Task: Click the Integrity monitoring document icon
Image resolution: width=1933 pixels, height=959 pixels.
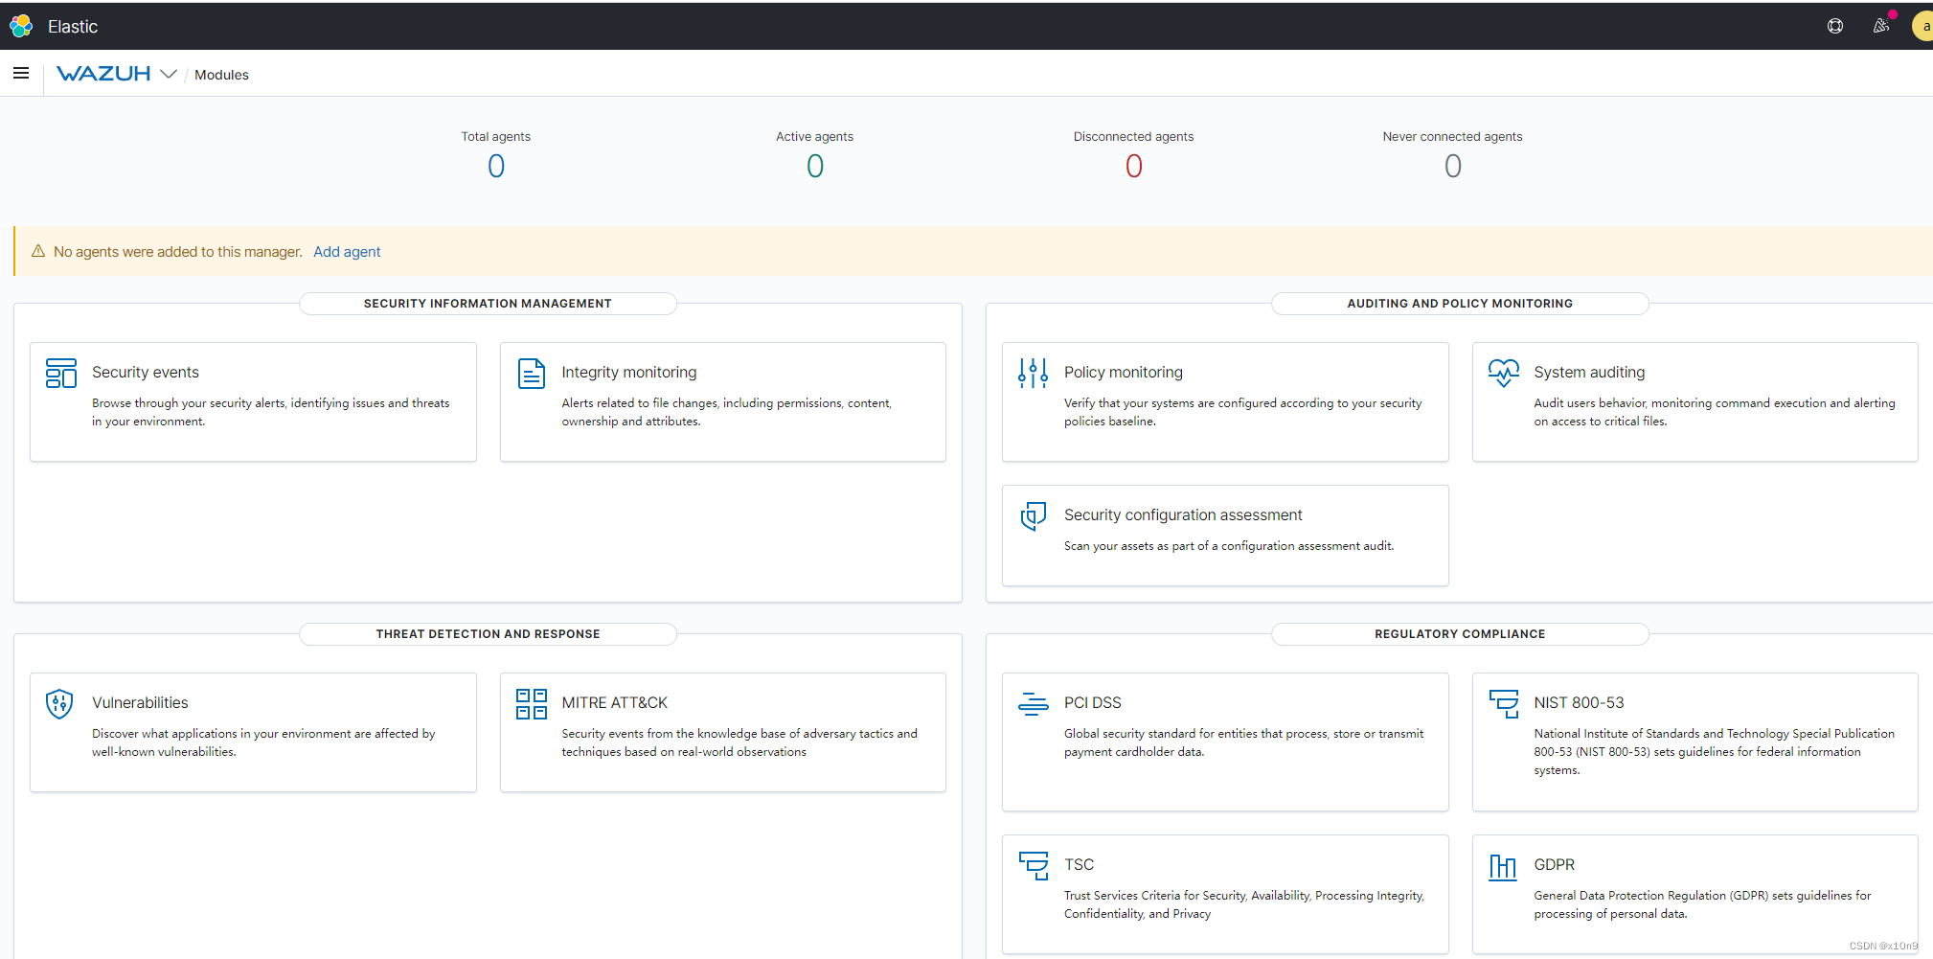Action: point(532,373)
